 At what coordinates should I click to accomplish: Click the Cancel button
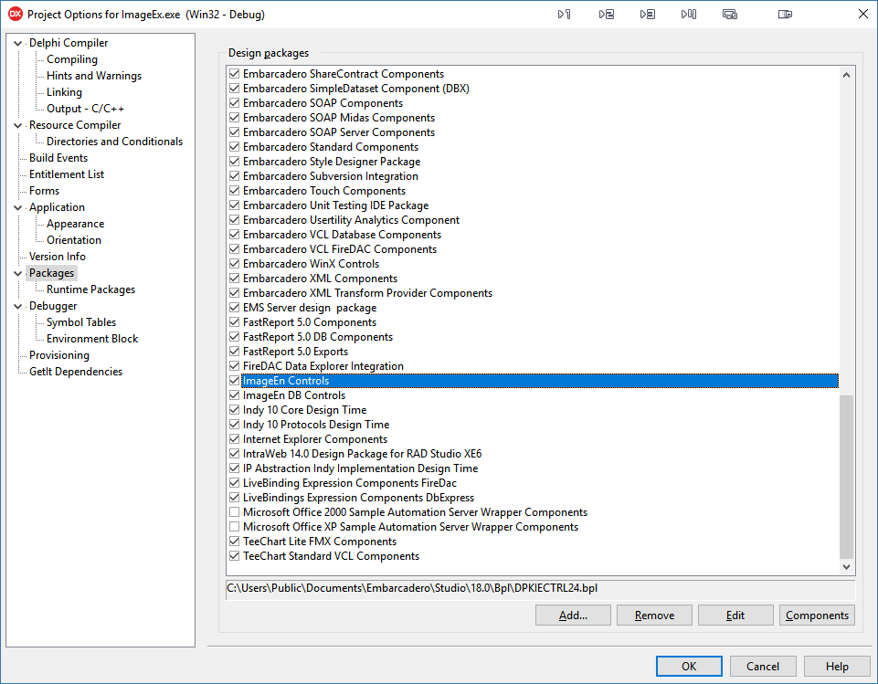click(x=763, y=666)
